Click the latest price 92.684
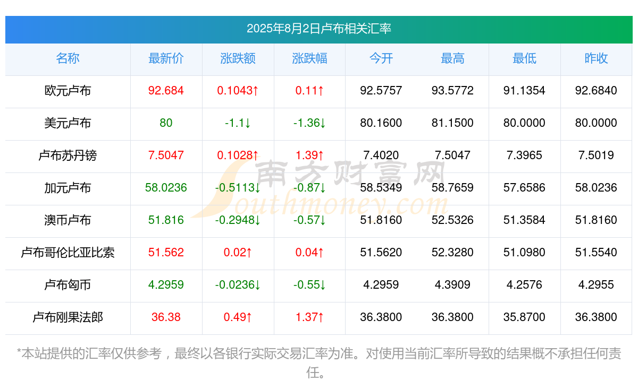Viewport: 638px width, 389px height. pyautogui.click(x=166, y=91)
